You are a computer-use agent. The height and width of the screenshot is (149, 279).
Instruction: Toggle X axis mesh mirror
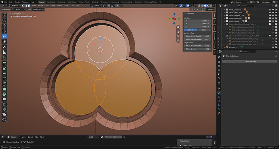[195, 10]
